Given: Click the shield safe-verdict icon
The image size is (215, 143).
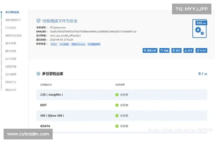Looking at the screenshot, I should coord(38,21).
